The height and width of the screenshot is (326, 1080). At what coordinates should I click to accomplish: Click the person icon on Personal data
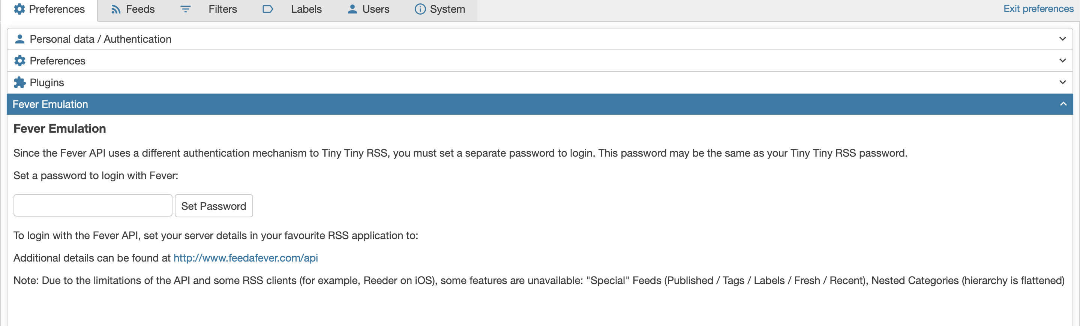20,39
